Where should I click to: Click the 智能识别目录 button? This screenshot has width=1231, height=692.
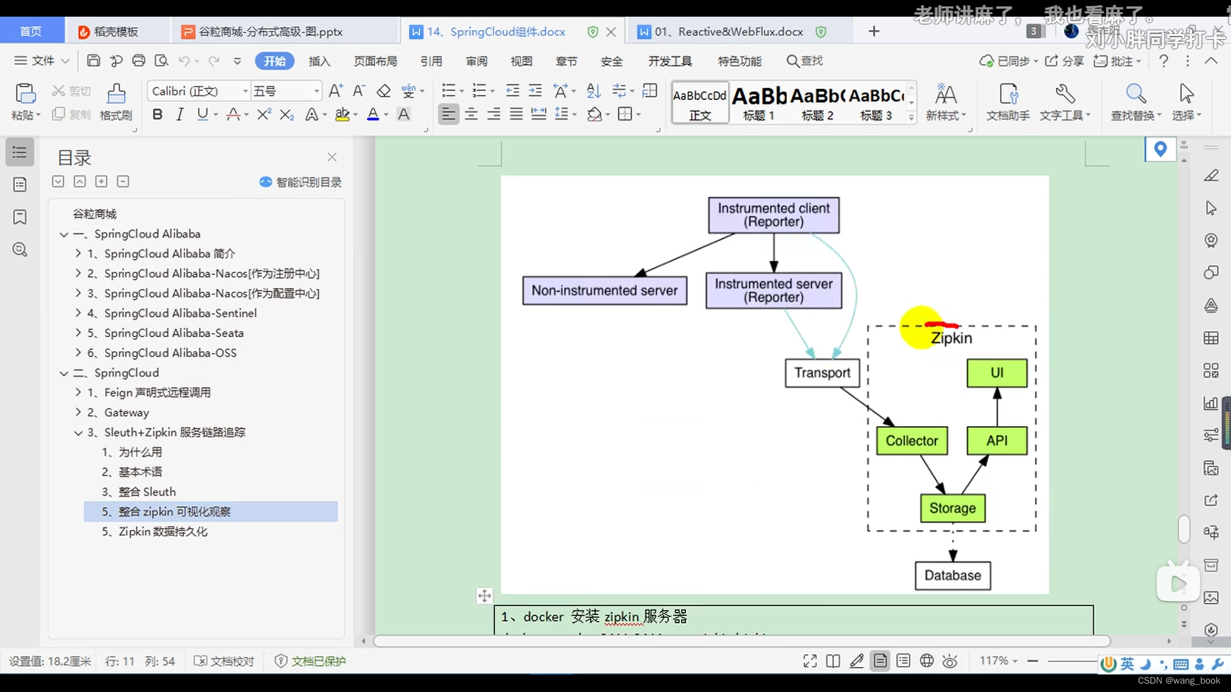300,182
